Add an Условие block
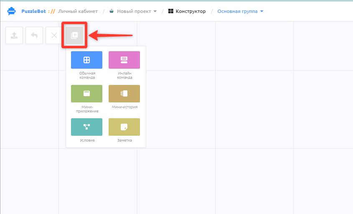The height and width of the screenshot is (214, 353). tap(86, 127)
